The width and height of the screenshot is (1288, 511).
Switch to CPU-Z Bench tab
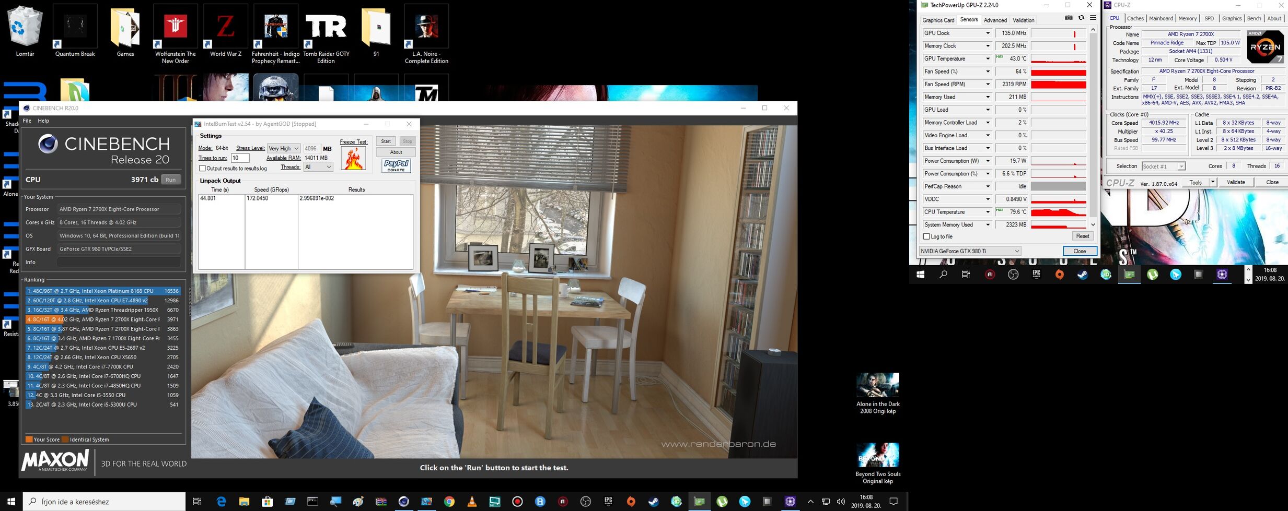[x=1254, y=18]
